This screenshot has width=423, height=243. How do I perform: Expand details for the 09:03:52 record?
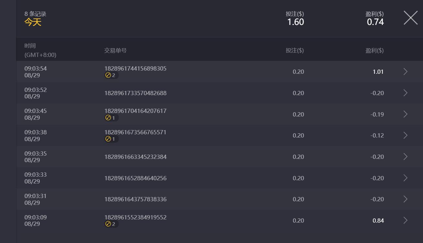405,93
